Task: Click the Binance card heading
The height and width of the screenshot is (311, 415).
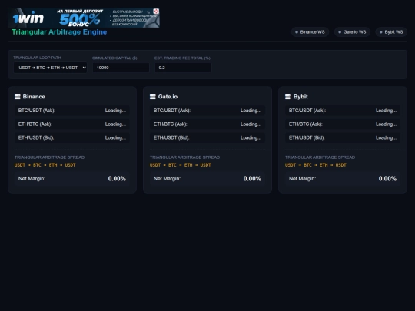Action: point(34,97)
